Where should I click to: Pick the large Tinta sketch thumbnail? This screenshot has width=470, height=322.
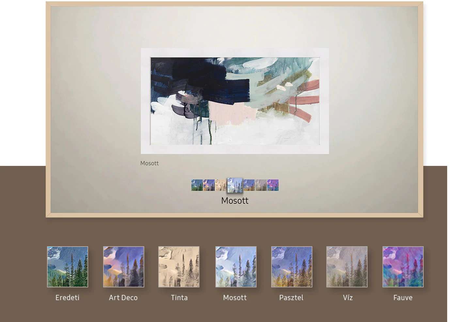(179, 267)
